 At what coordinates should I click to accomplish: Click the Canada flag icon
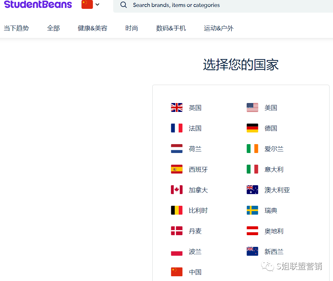pyautogui.click(x=177, y=190)
